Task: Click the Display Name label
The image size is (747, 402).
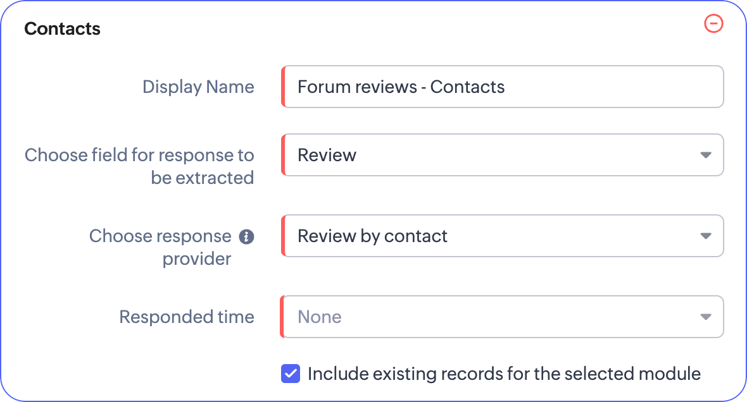Action: pos(198,87)
